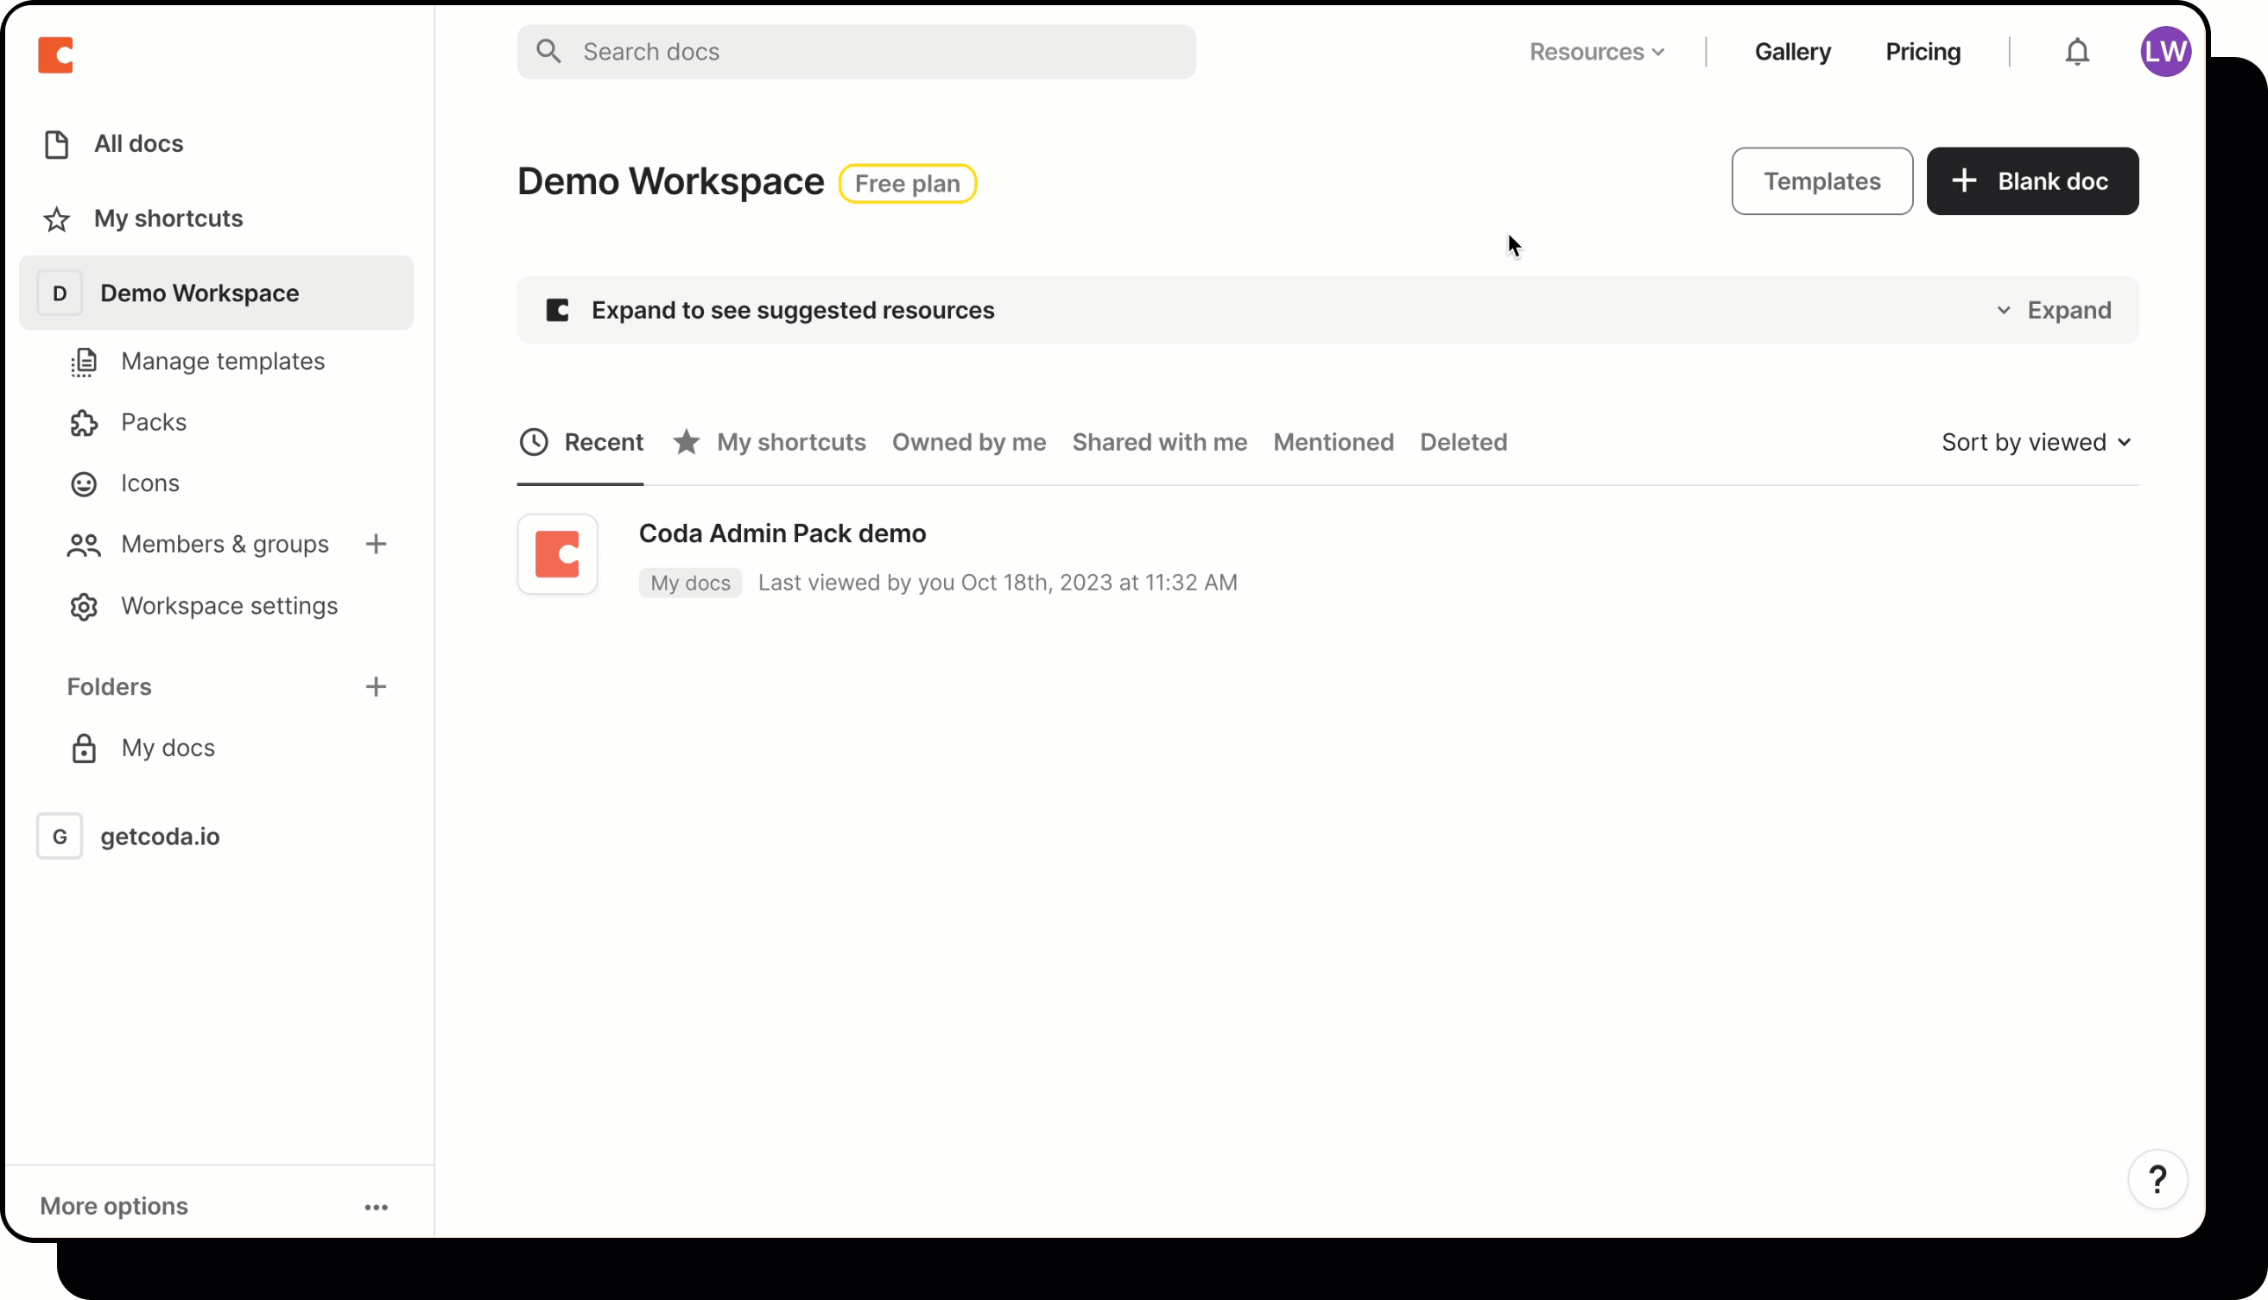Create a new Blank doc
The width and height of the screenshot is (2268, 1300).
tap(2032, 180)
